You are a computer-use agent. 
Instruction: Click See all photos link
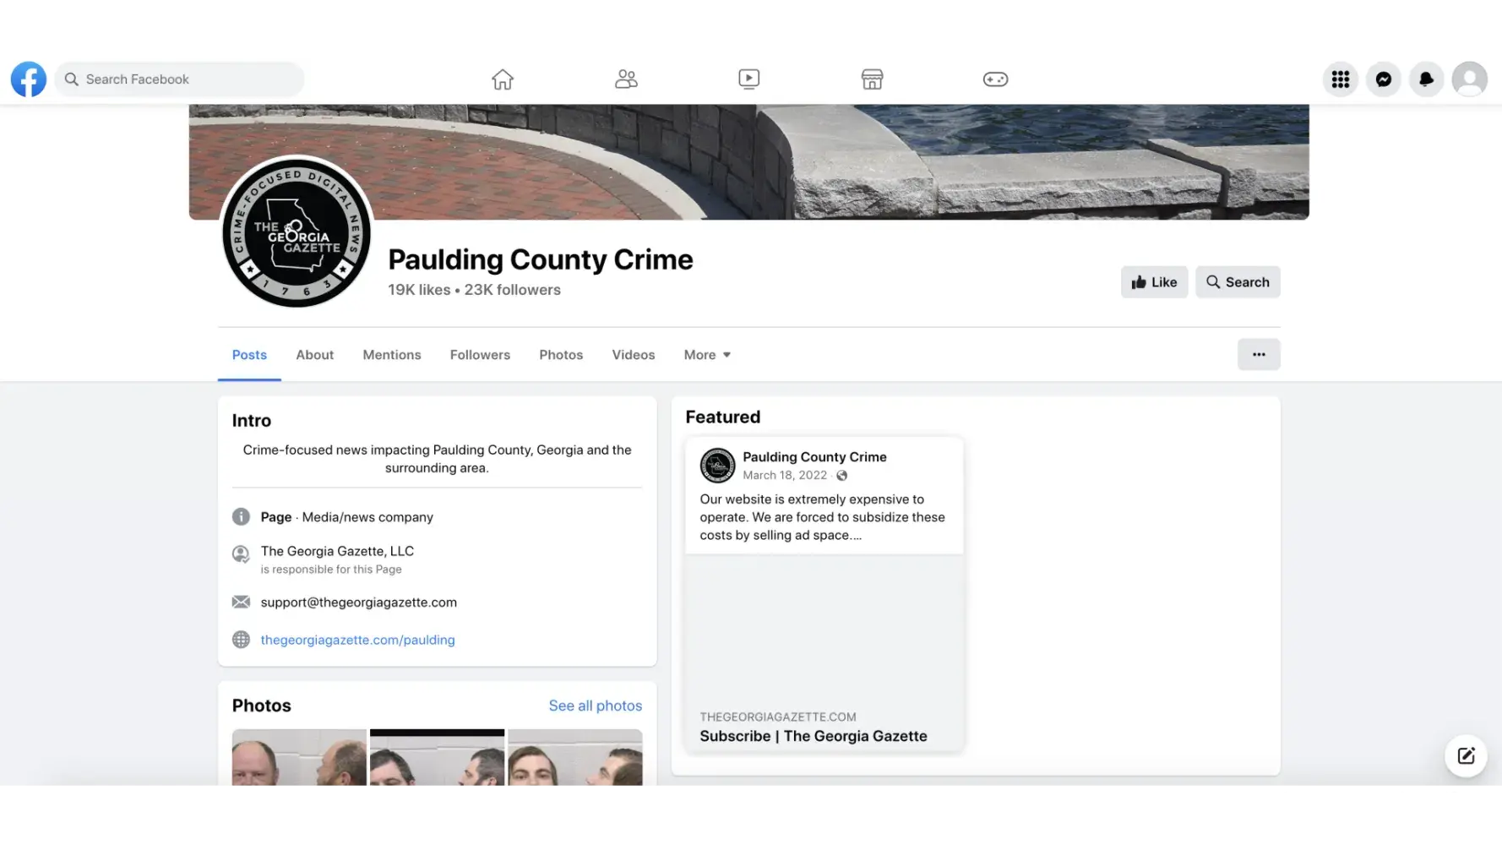pos(595,706)
